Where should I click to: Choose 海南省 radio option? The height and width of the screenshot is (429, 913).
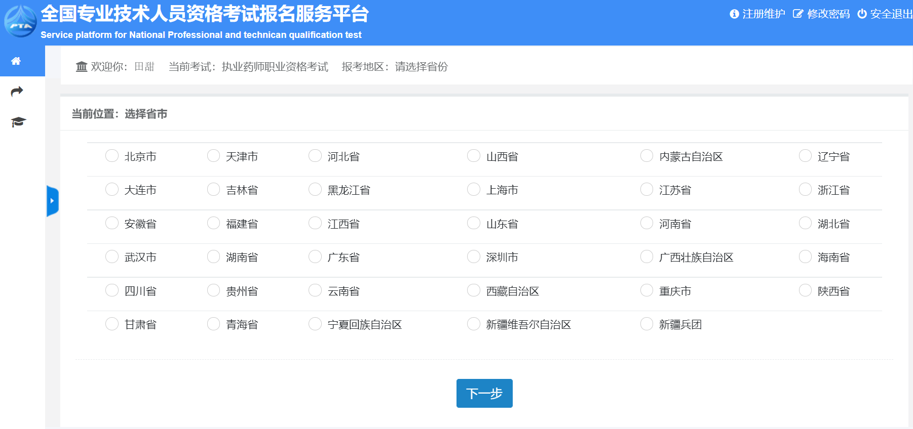[806, 256]
